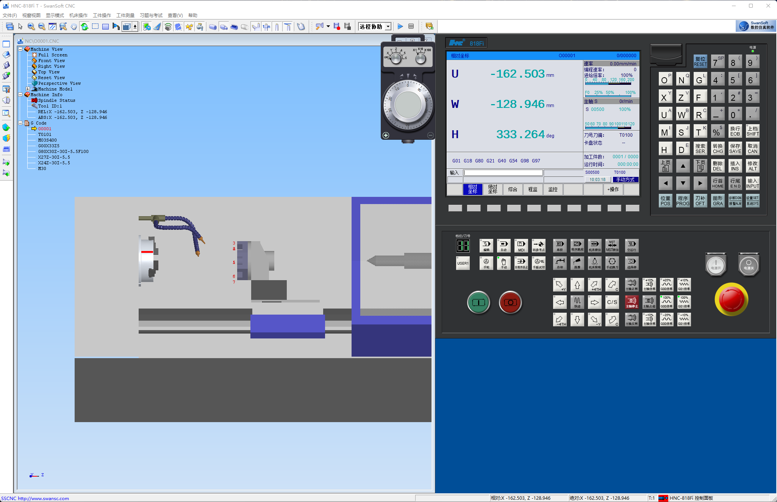
Task: Collapse the G Code tree node
Action: [x=20, y=123]
